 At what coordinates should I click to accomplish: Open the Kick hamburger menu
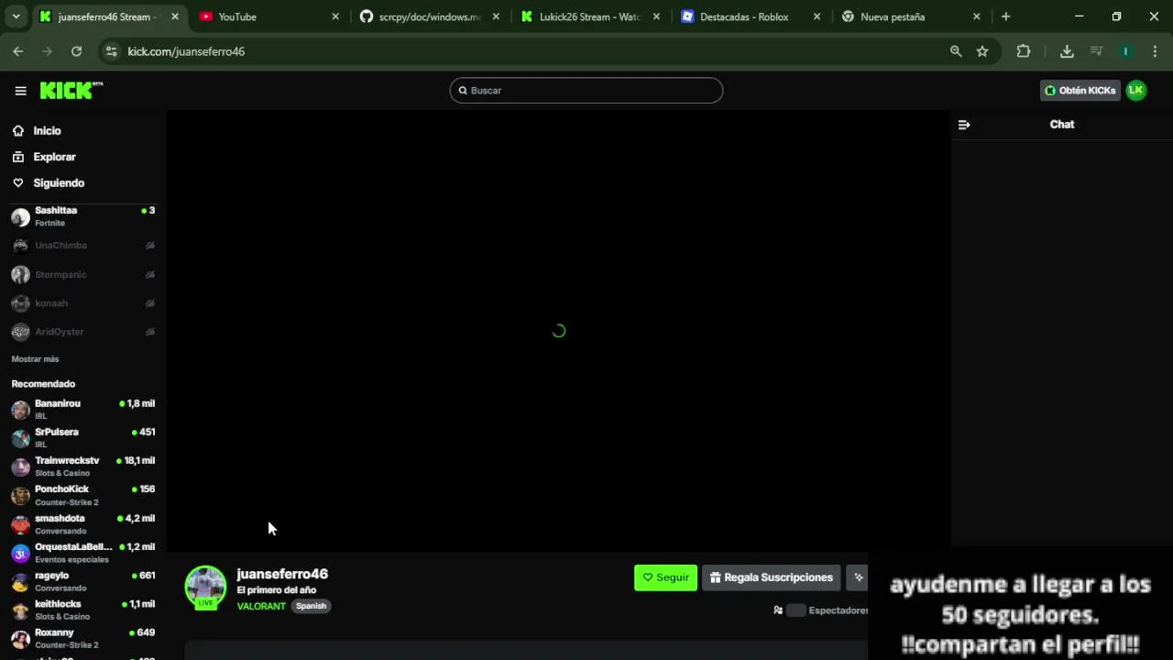(x=20, y=91)
